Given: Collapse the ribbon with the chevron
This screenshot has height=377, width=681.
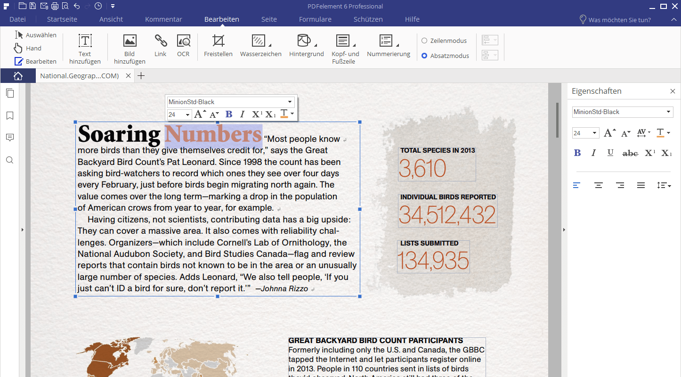Looking at the screenshot, I should (673, 20).
